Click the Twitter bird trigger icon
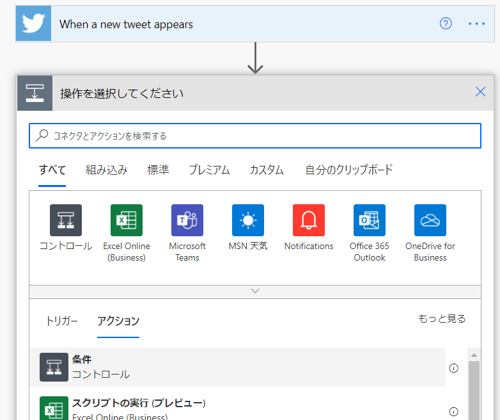 click(x=33, y=23)
